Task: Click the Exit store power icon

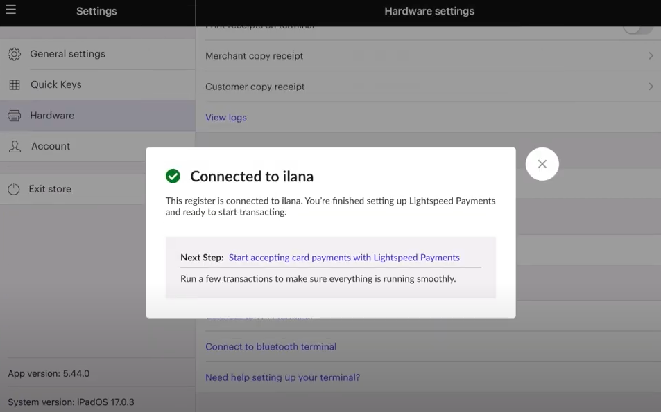Action: tap(14, 189)
